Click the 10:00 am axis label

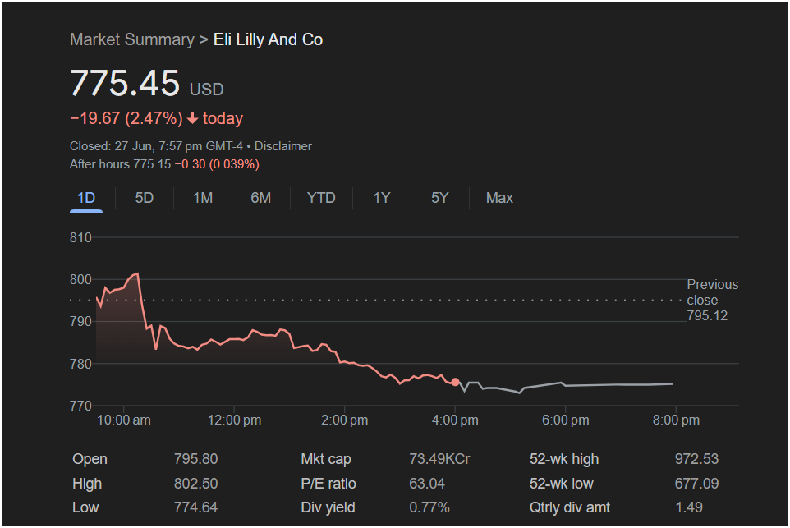[x=123, y=420]
